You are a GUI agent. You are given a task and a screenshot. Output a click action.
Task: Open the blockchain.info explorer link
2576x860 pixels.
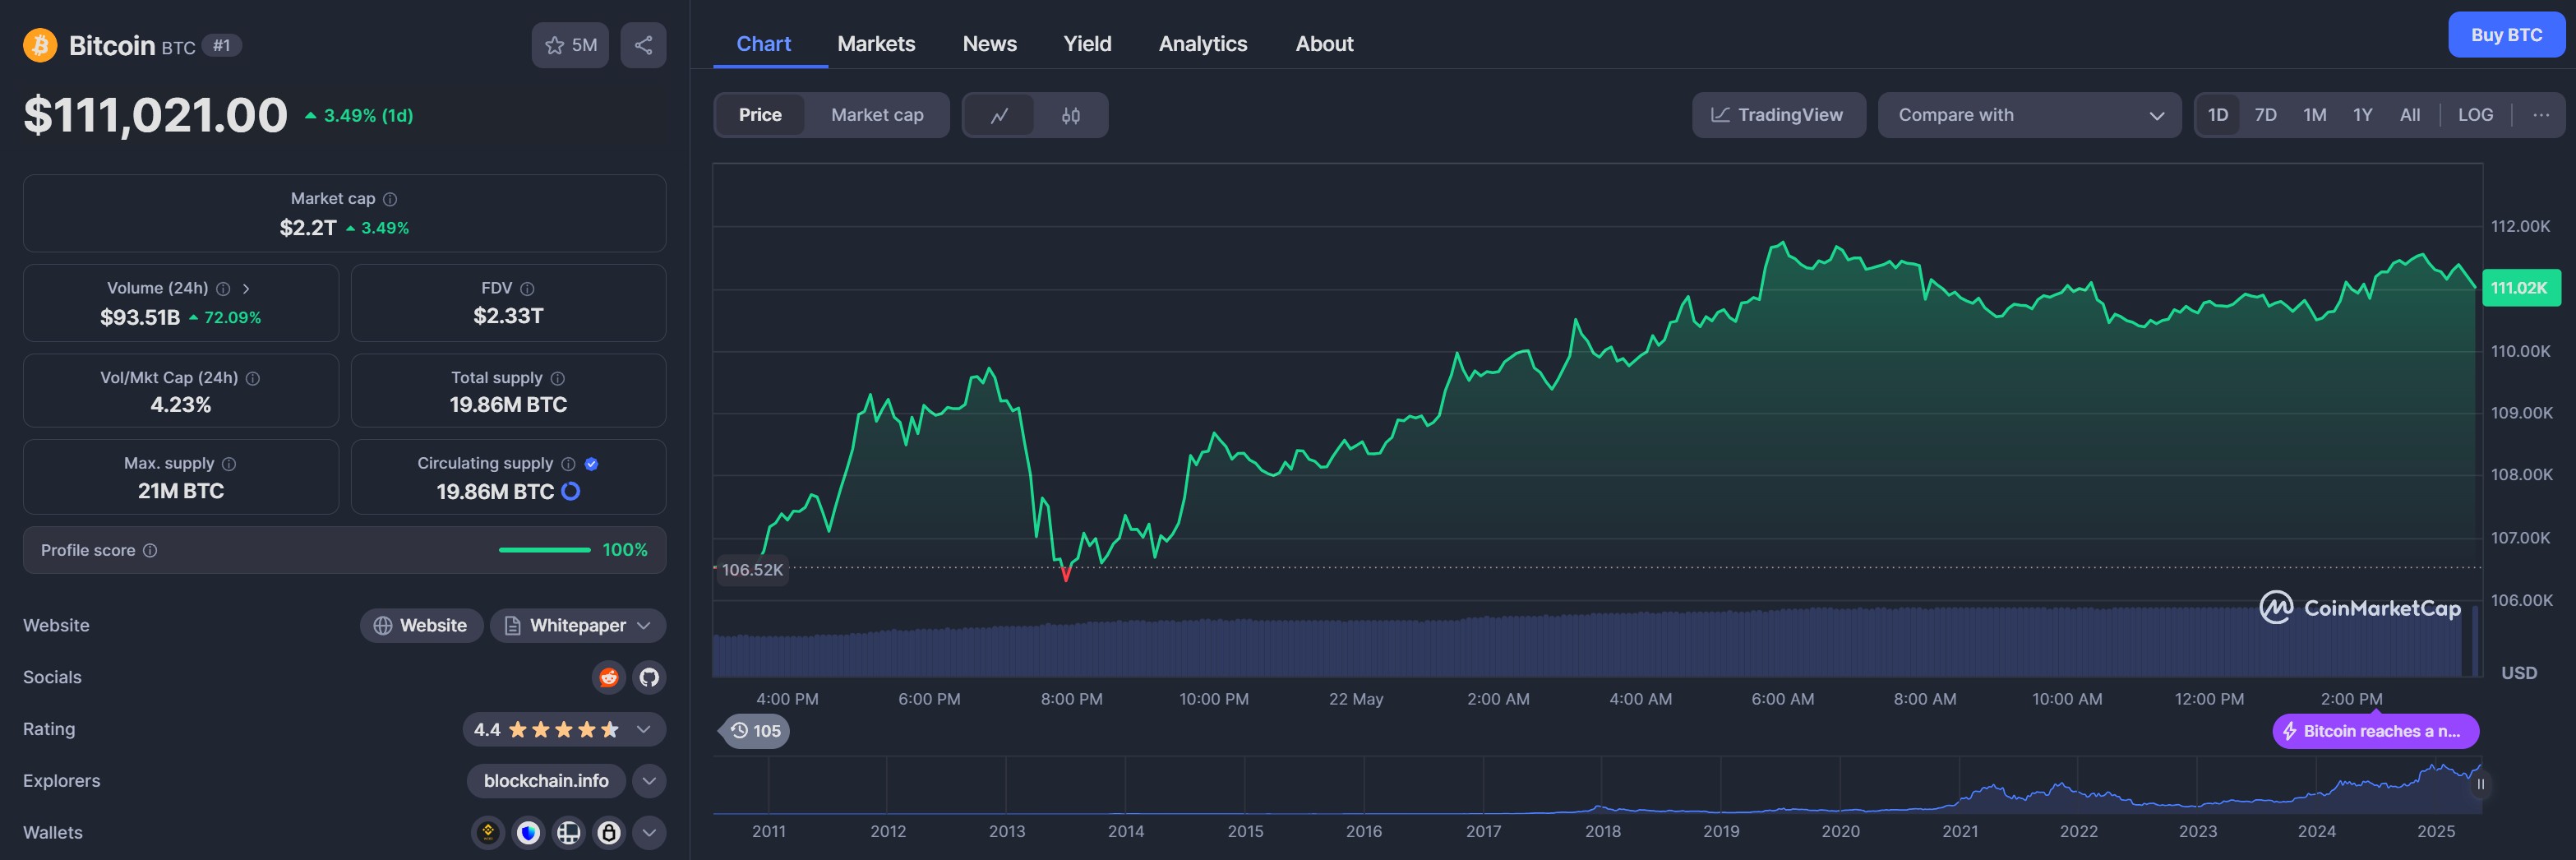point(546,781)
